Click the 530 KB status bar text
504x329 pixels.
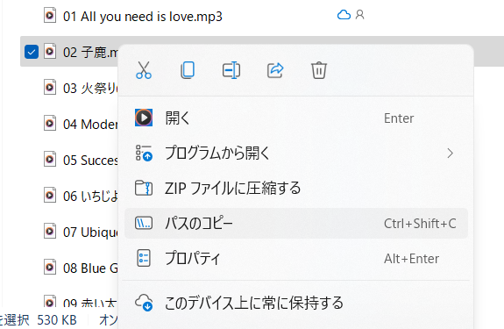pyautogui.click(x=57, y=320)
